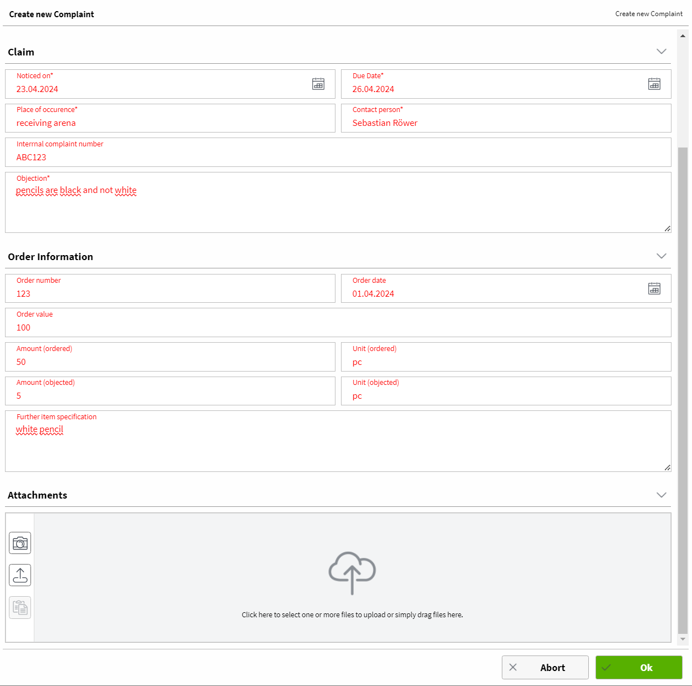Click the scrollbar up arrow

click(683, 35)
